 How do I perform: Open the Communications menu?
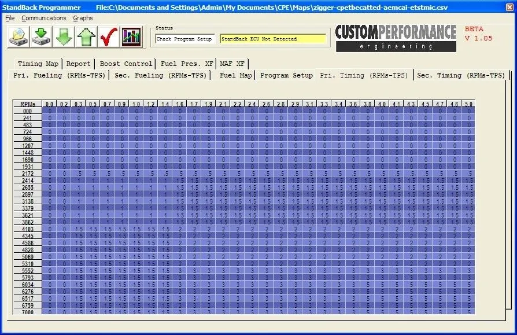click(x=43, y=18)
